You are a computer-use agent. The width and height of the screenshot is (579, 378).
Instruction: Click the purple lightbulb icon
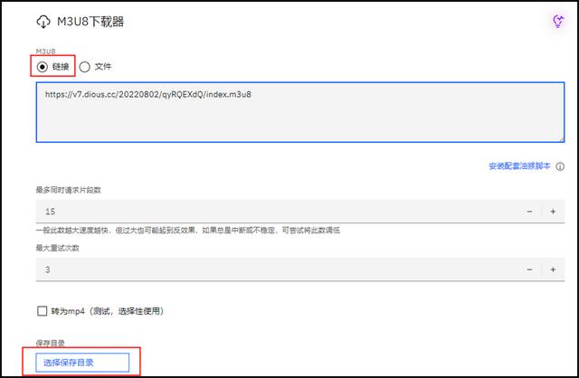coord(558,22)
